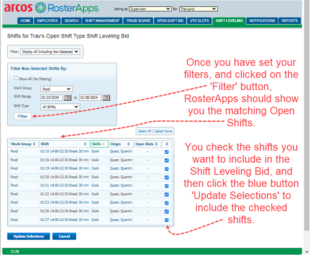The width and height of the screenshot is (310, 255).
Task: Open the calendar picker for the start date
Action: [67, 98]
